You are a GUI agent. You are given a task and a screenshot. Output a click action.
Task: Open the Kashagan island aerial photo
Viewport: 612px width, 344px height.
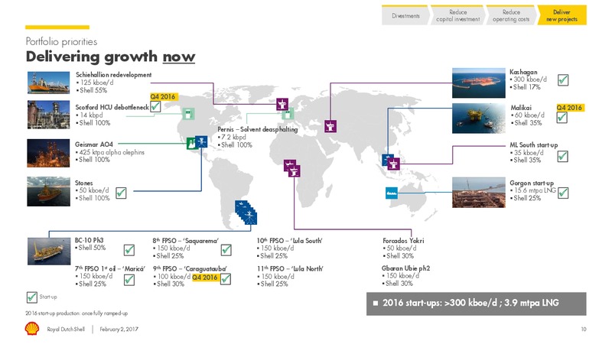tap(479, 83)
